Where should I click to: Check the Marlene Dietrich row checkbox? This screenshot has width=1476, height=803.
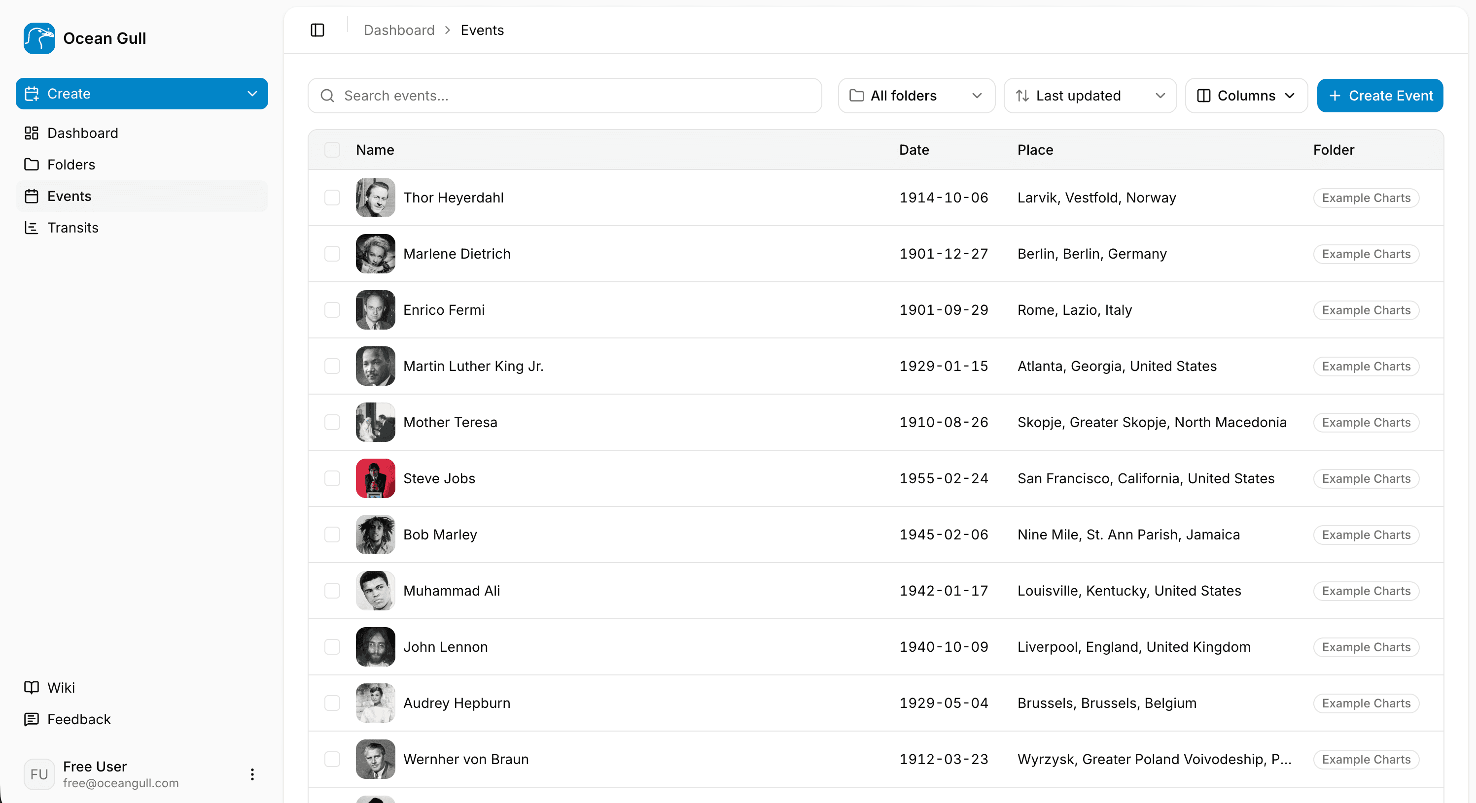tap(332, 254)
